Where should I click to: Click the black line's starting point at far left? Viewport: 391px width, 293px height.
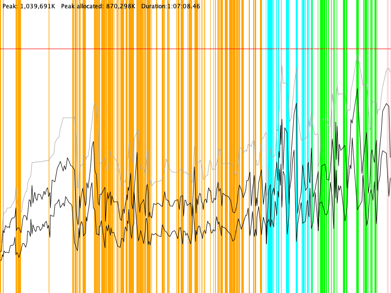click(x=1, y=260)
